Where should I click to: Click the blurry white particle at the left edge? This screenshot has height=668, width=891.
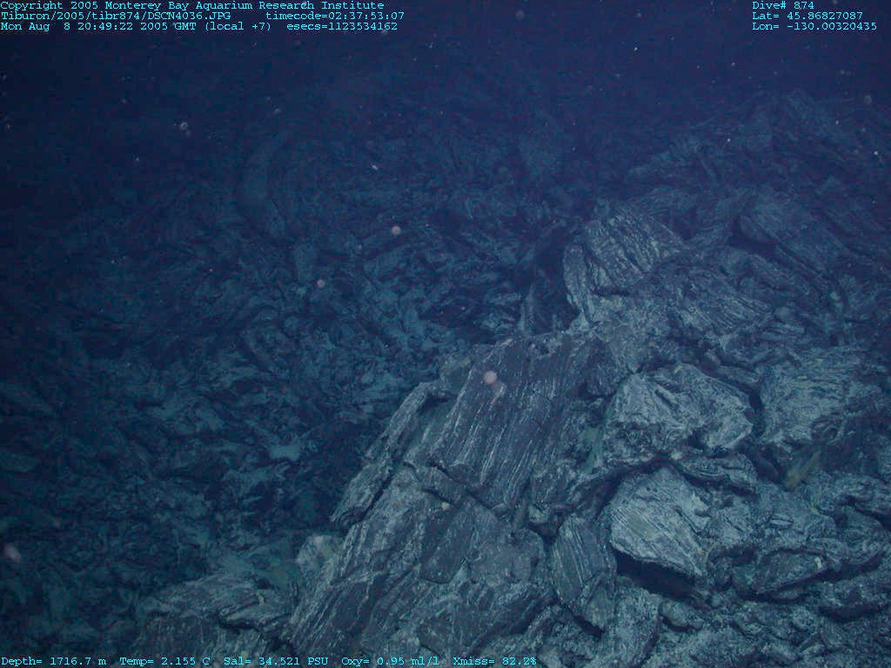click(11, 552)
